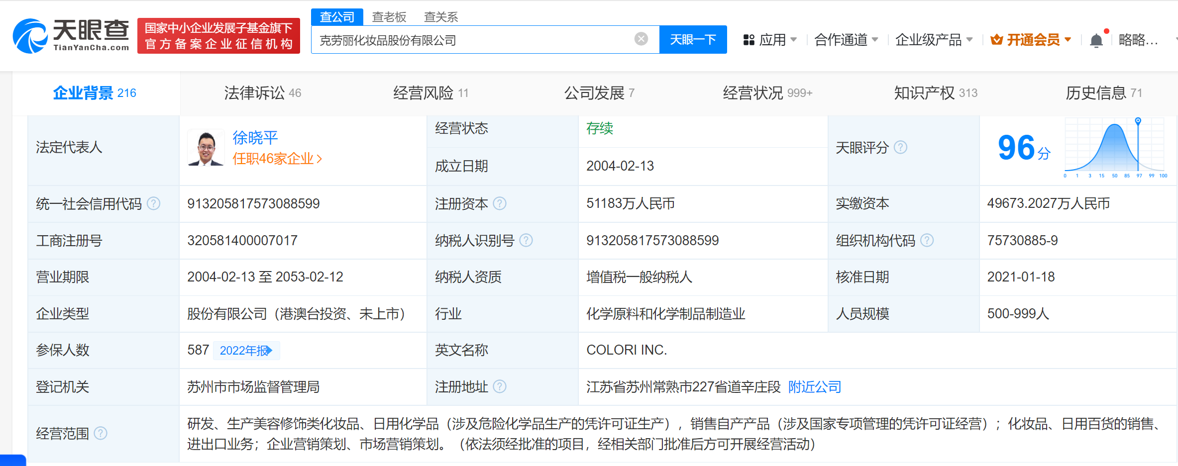Open the 开通会员 membership menu
The width and height of the screenshot is (1178, 466).
click(x=1031, y=40)
